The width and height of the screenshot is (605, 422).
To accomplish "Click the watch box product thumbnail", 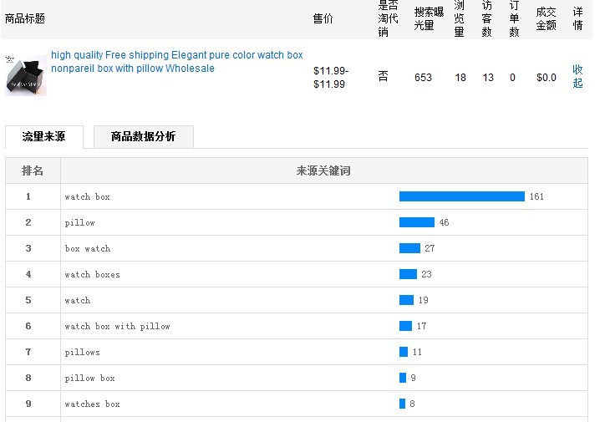I will point(26,74).
